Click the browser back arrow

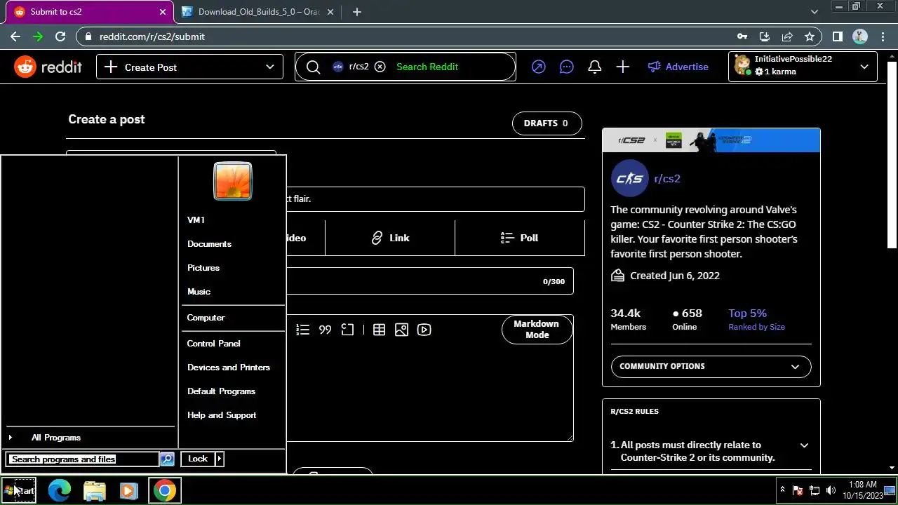point(15,36)
